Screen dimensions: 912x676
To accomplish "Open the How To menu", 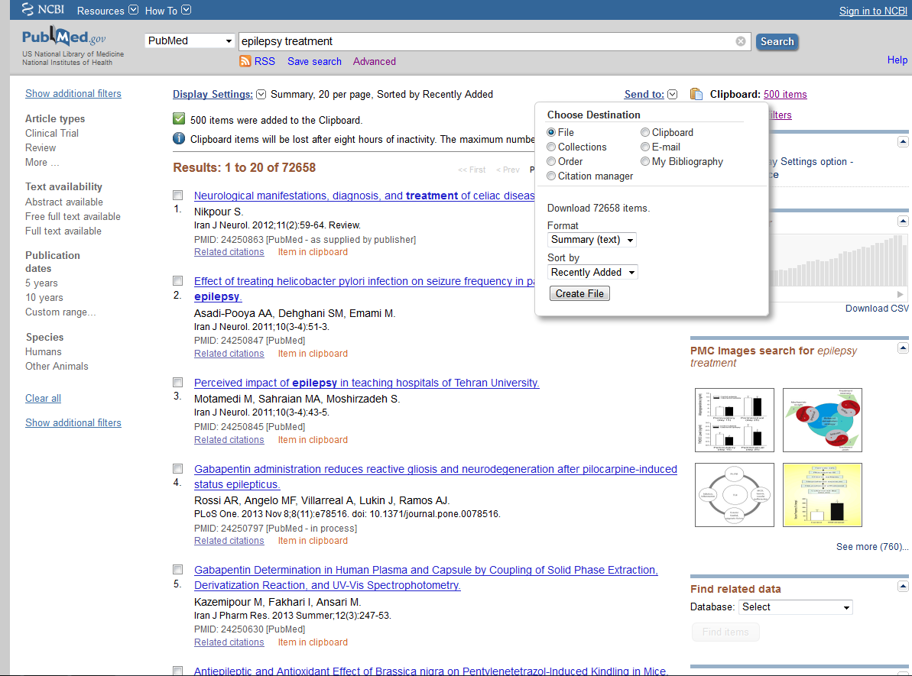I will pyautogui.click(x=161, y=11).
